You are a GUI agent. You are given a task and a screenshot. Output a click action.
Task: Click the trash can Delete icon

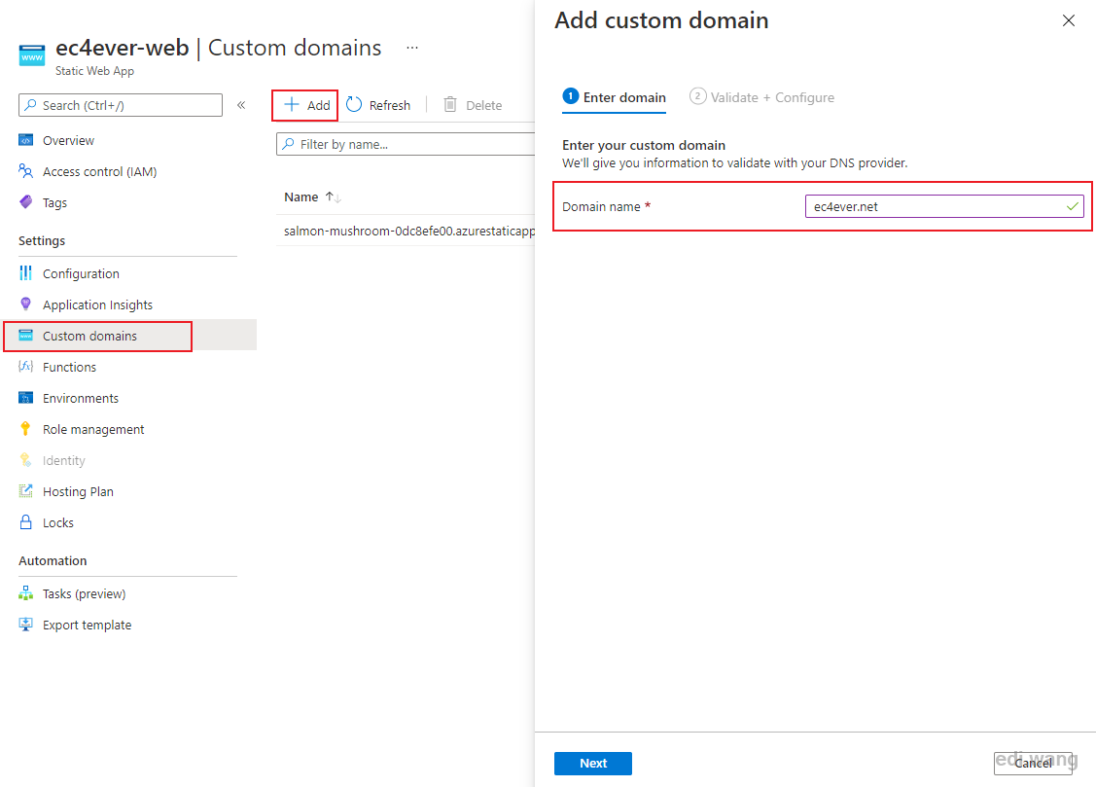[x=451, y=105]
